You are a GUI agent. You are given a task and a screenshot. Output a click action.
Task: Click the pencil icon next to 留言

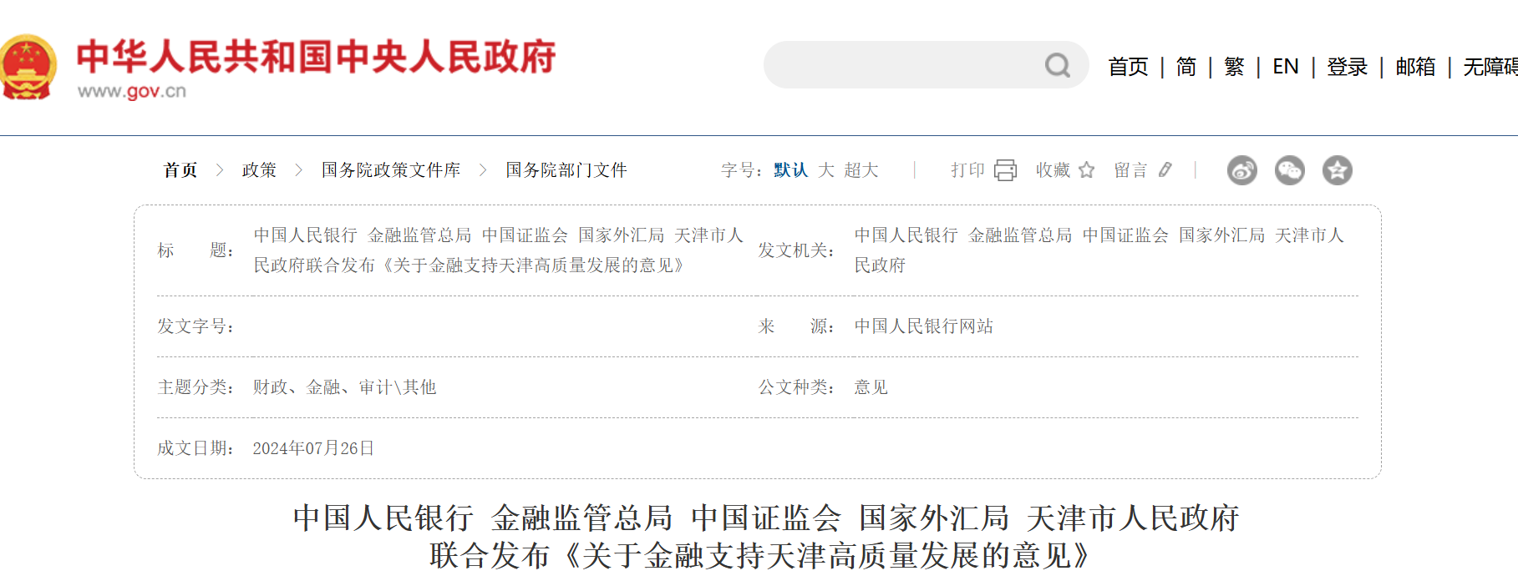1165,170
